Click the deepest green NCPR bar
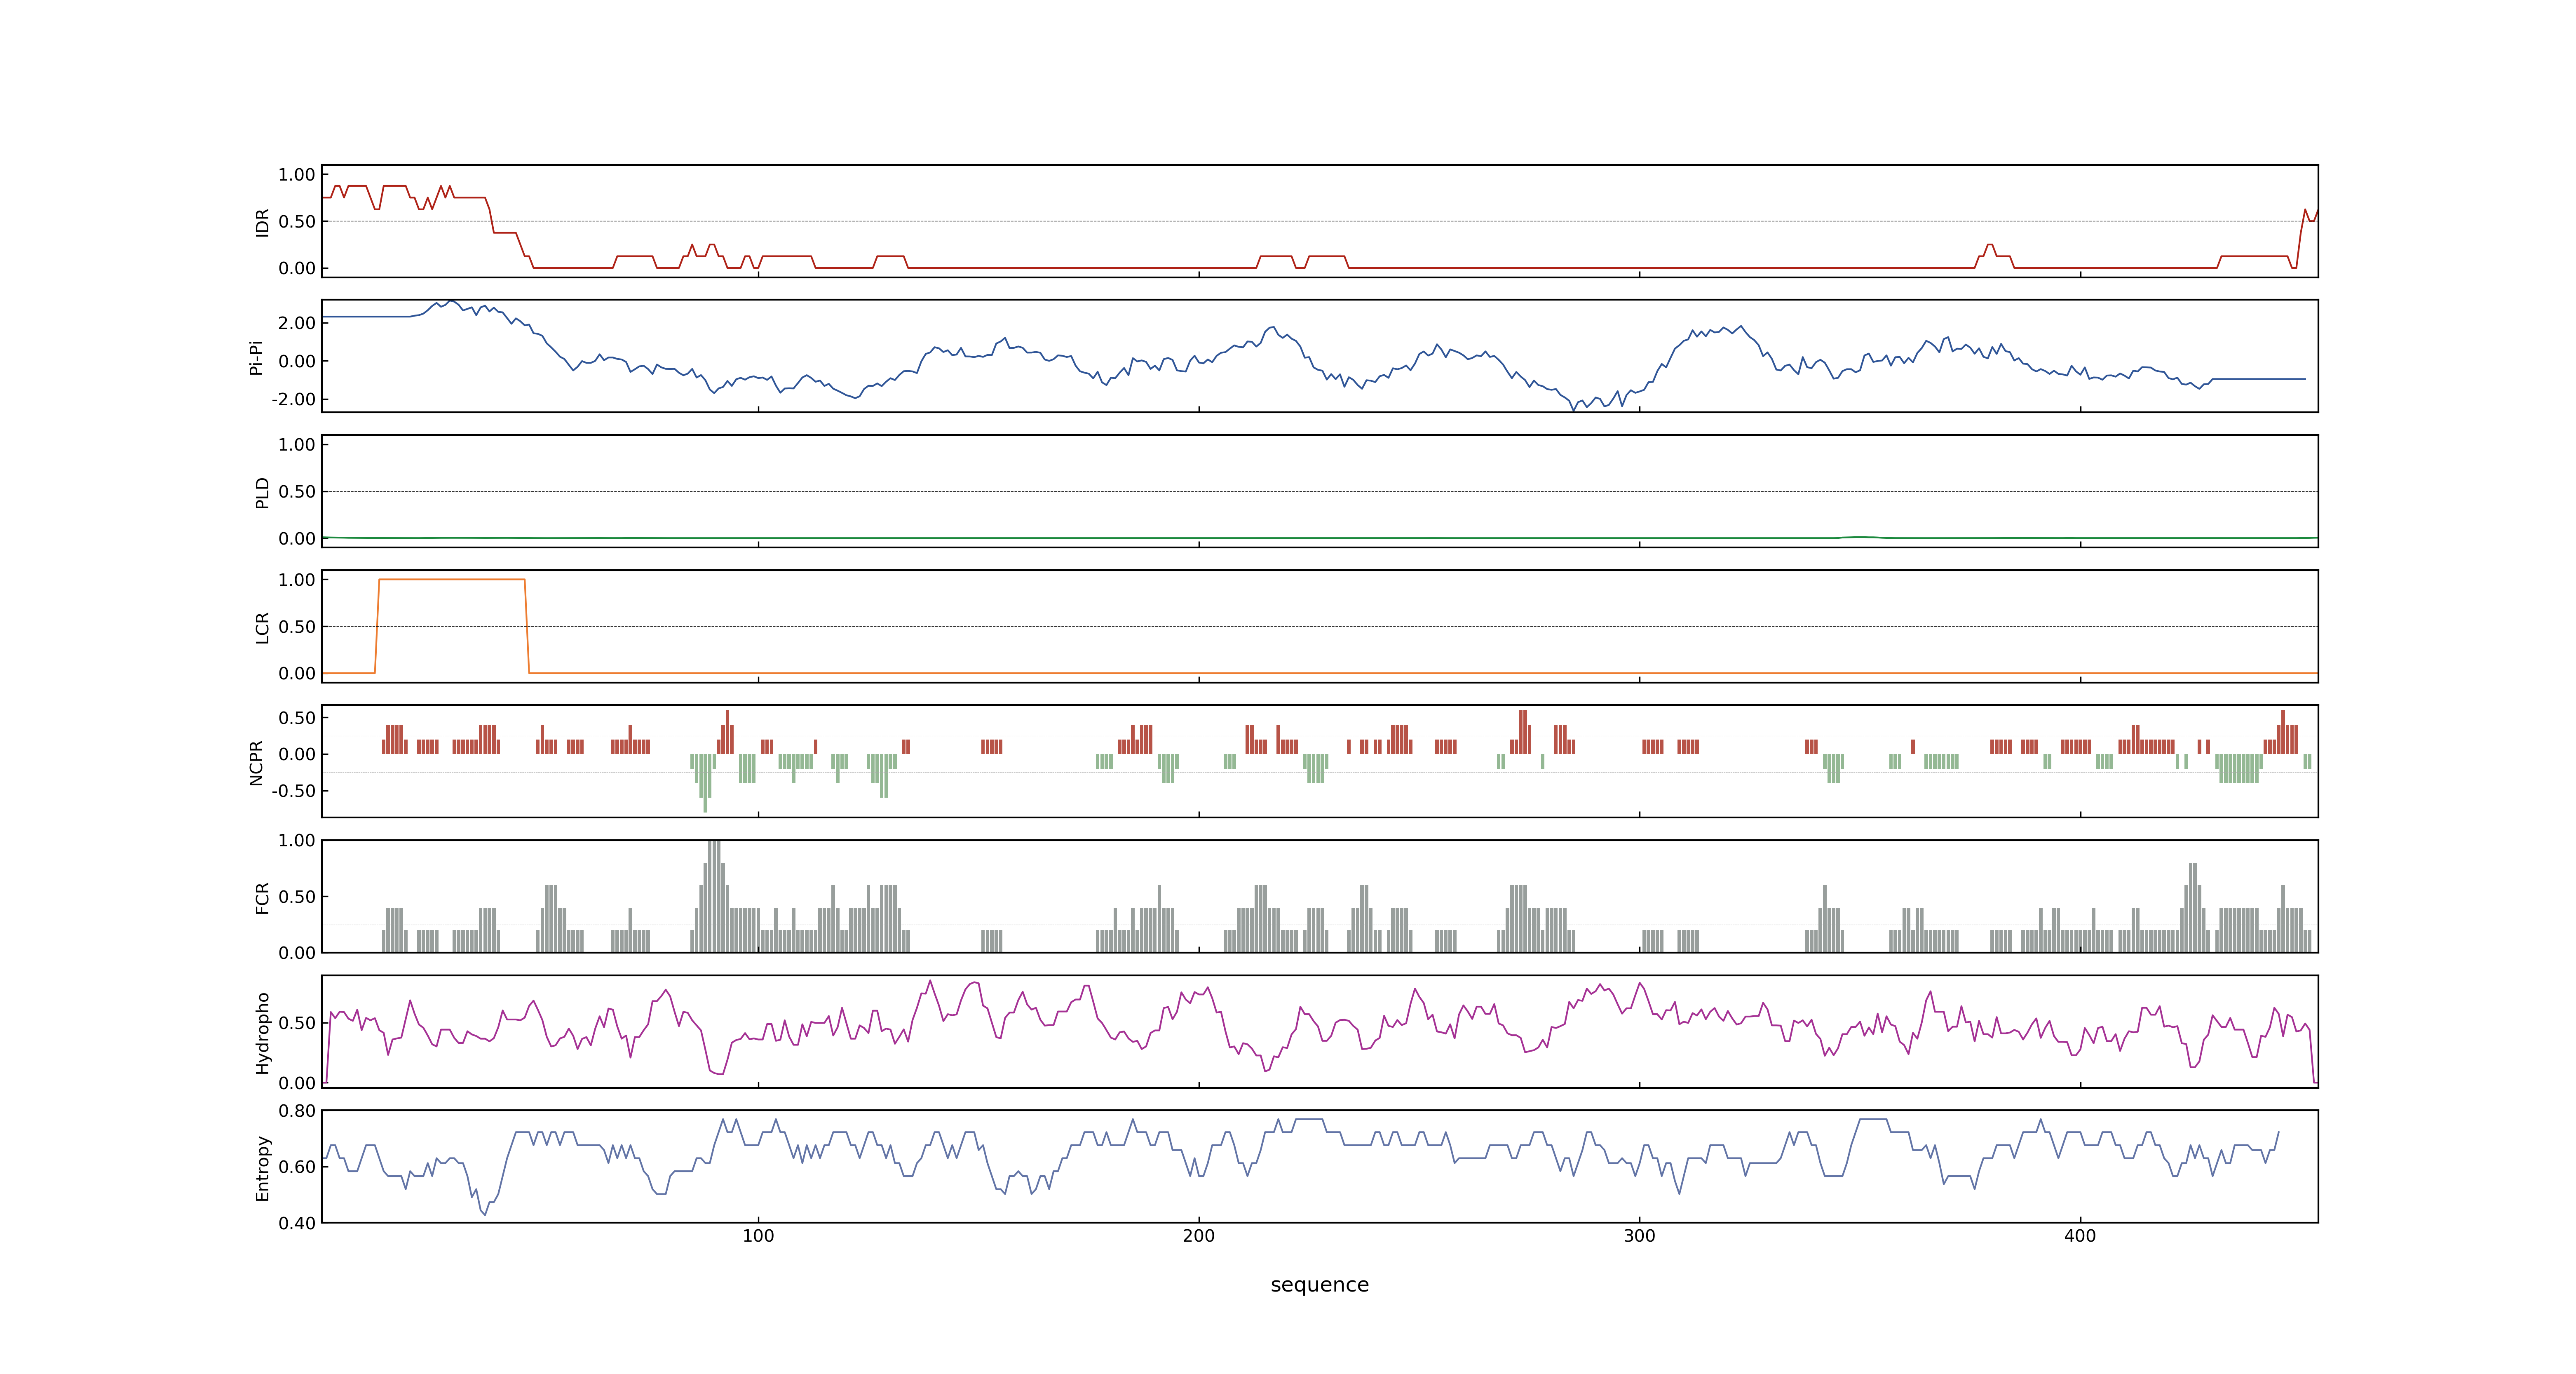 click(x=705, y=783)
